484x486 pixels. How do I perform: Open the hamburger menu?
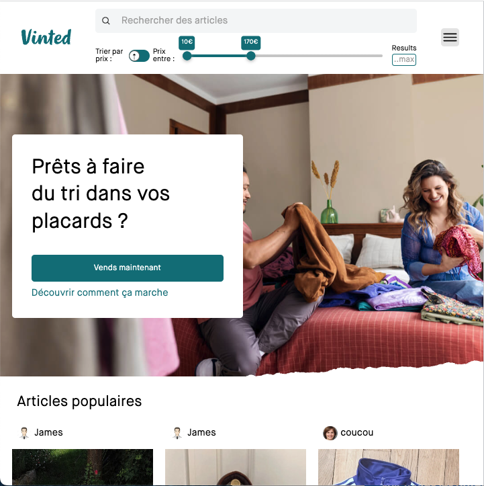[x=450, y=37]
